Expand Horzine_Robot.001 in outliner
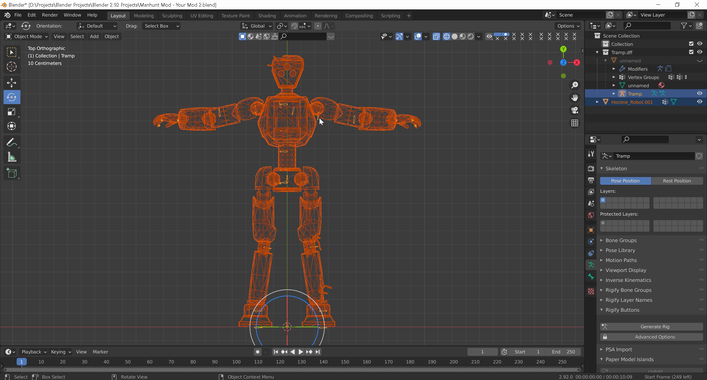The height and width of the screenshot is (380, 707). click(597, 102)
